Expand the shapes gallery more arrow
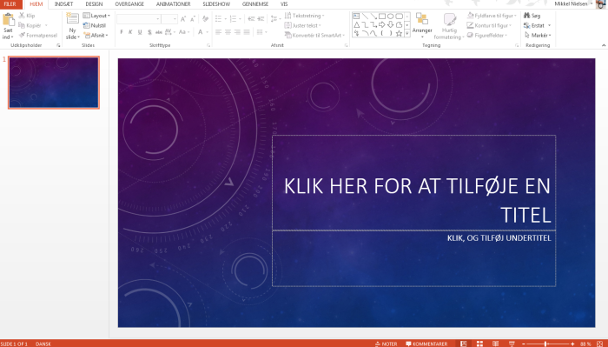Image resolution: width=608 pixels, height=347 pixels. click(x=407, y=34)
